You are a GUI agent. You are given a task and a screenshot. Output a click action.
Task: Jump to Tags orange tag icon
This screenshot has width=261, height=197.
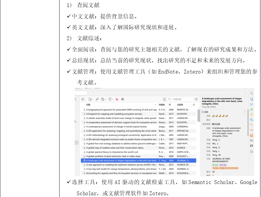252,125
